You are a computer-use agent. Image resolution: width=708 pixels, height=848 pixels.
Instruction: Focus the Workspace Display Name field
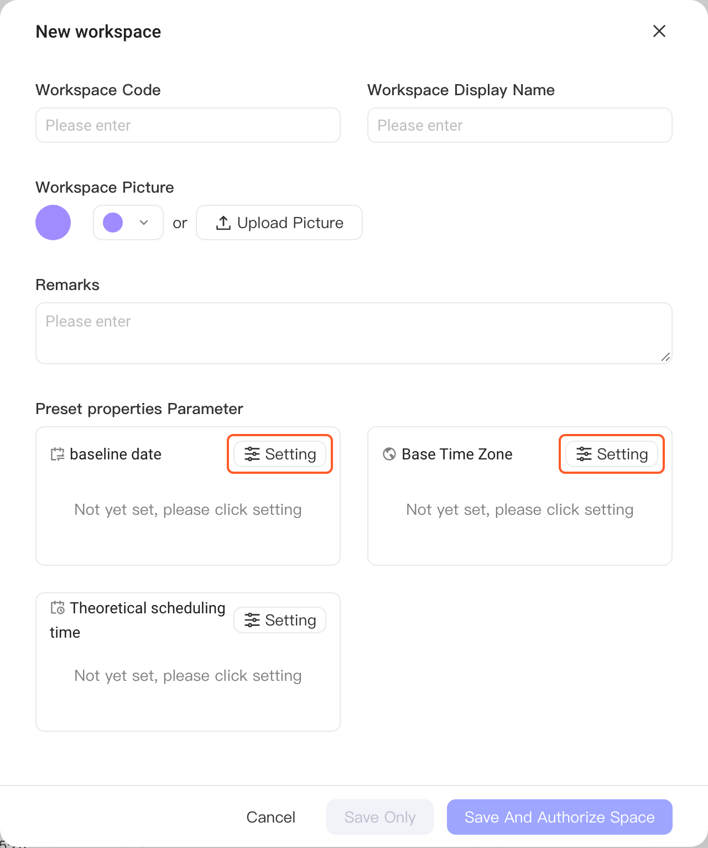click(x=520, y=125)
